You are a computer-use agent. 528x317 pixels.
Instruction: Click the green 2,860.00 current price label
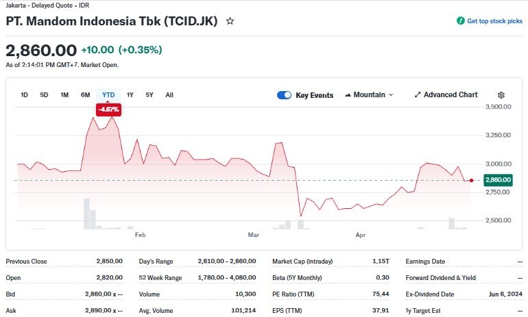tap(498, 180)
